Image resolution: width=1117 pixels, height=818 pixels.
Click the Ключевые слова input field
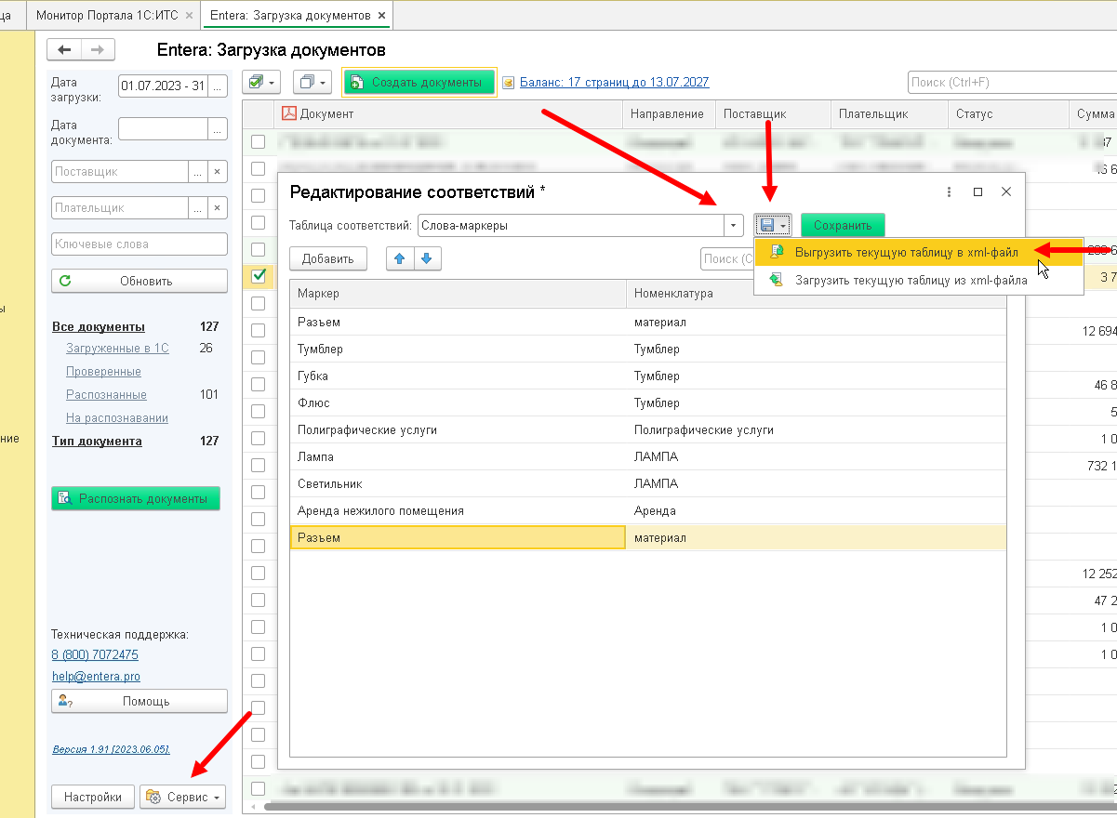140,244
